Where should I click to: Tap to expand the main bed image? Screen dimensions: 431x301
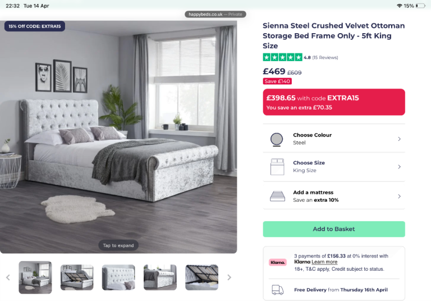coord(118,245)
